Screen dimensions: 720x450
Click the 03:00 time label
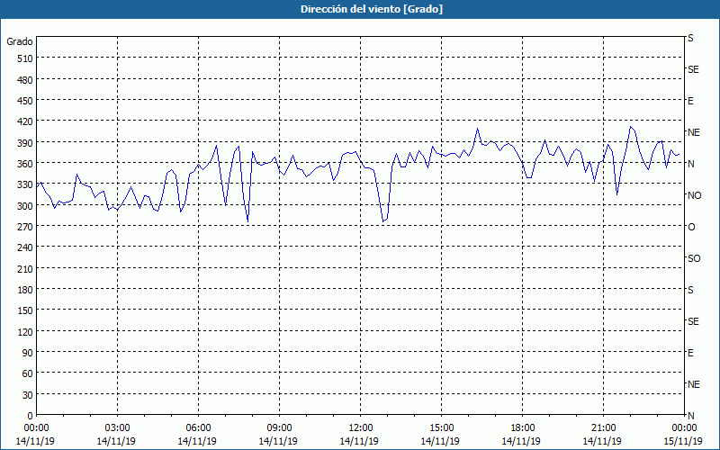click(118, 428)
